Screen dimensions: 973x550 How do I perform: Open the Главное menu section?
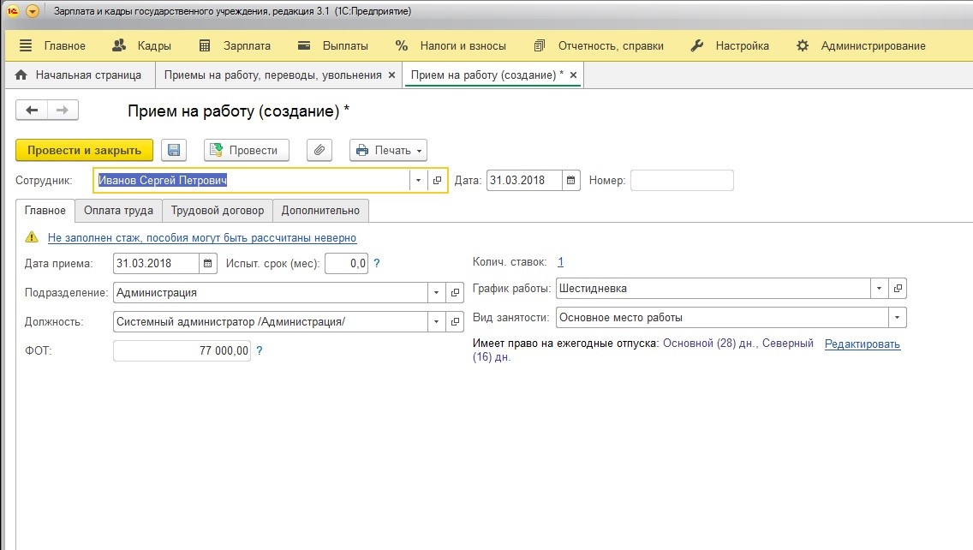click(x=52, y=46)
